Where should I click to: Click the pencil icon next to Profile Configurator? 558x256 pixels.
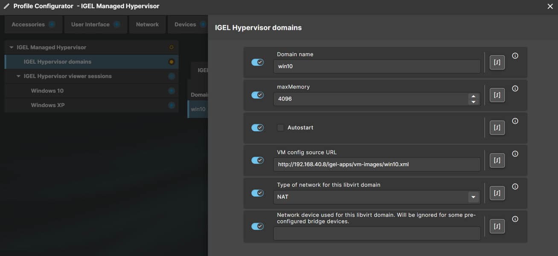(6, 6)
